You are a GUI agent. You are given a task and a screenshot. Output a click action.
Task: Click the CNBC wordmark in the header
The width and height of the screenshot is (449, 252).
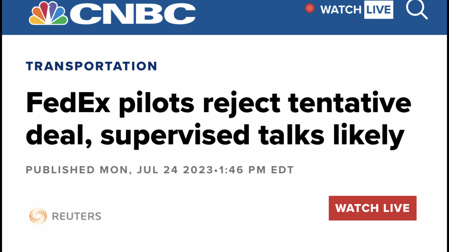click(133, 14)
